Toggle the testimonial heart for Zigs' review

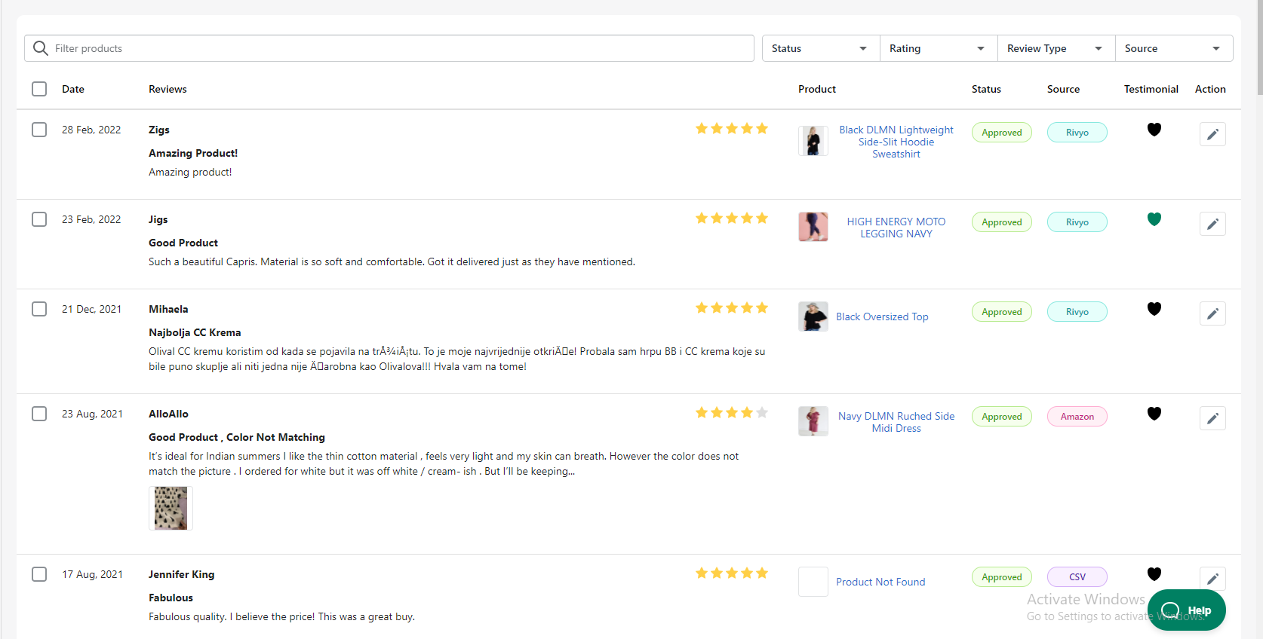click(x=1154, y=130)
